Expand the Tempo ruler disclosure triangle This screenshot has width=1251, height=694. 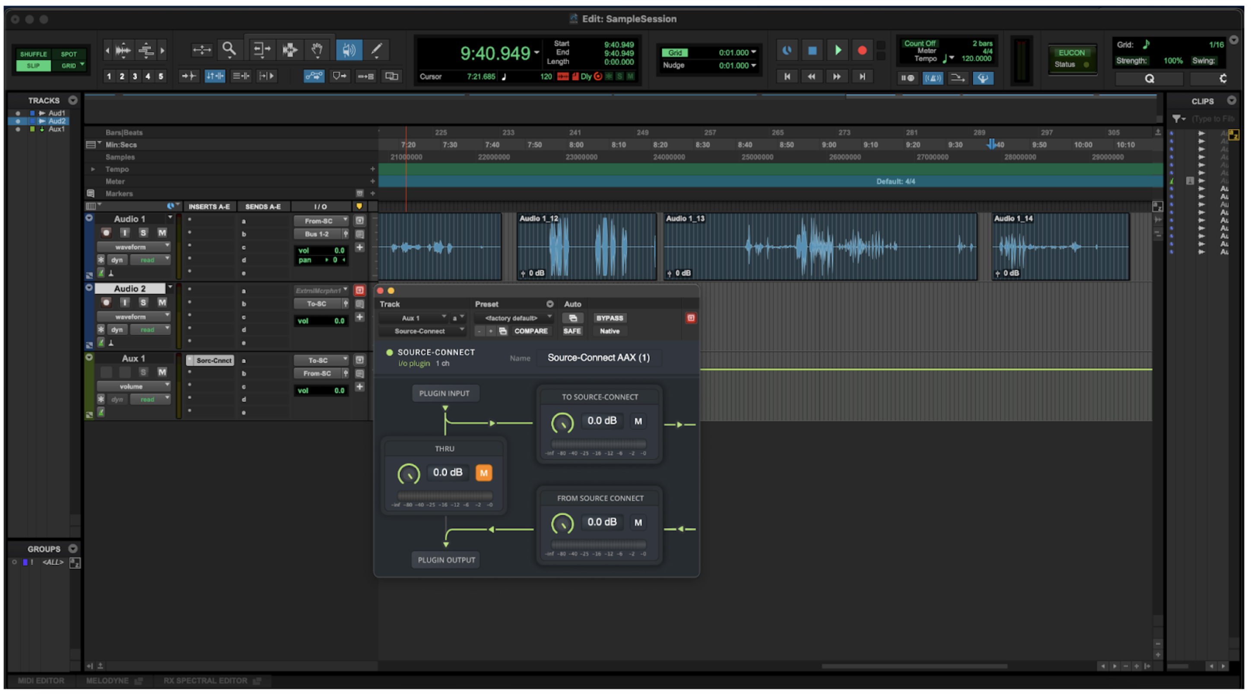coord(93,169)
